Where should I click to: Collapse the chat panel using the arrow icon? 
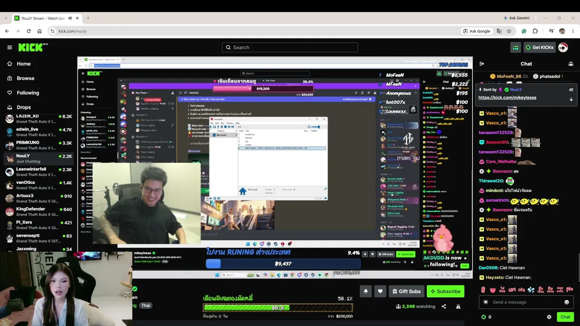[x=482, y=64]
